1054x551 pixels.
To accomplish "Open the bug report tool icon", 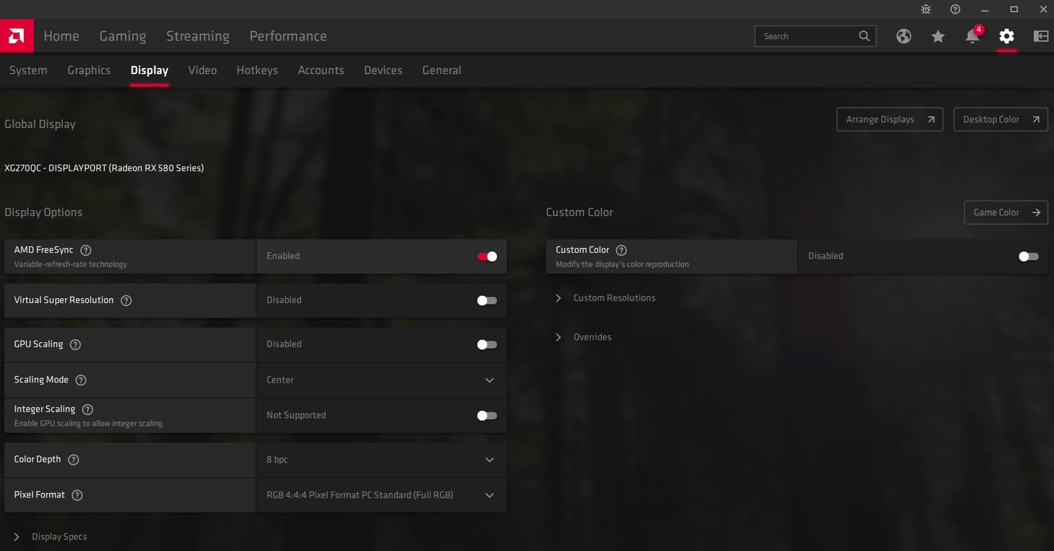I will (925, 9).
